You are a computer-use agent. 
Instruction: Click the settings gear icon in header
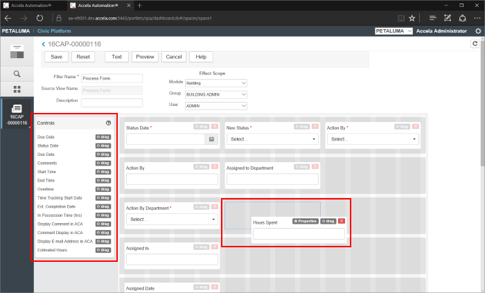pos(478,31)
